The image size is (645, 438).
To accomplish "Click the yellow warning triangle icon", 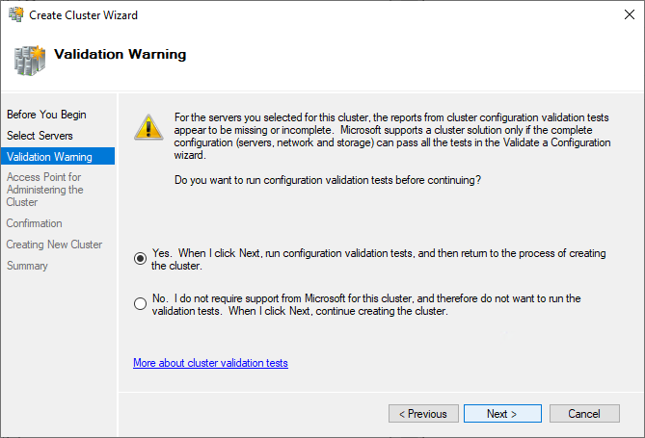I will (148, 127).
